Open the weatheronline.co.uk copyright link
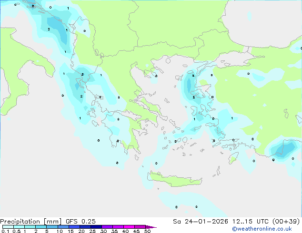Image resolution: width=302 pixels, height=233 pixels. click(x=262, y=229)
